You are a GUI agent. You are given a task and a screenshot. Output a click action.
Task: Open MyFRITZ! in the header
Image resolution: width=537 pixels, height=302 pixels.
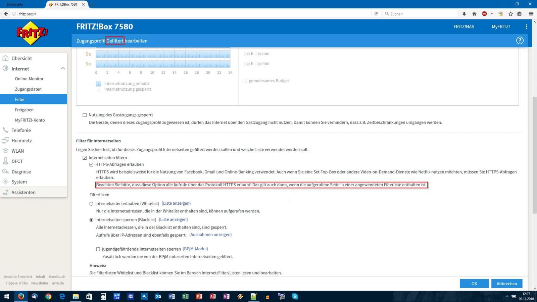(501, 27)
